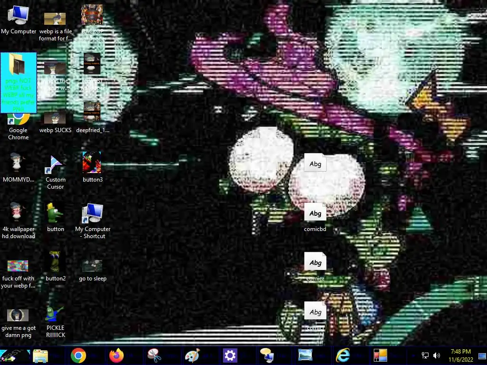The image size is (487, 365).
Task: Open the 'go to sleep' image file
Action: point(92,270)
